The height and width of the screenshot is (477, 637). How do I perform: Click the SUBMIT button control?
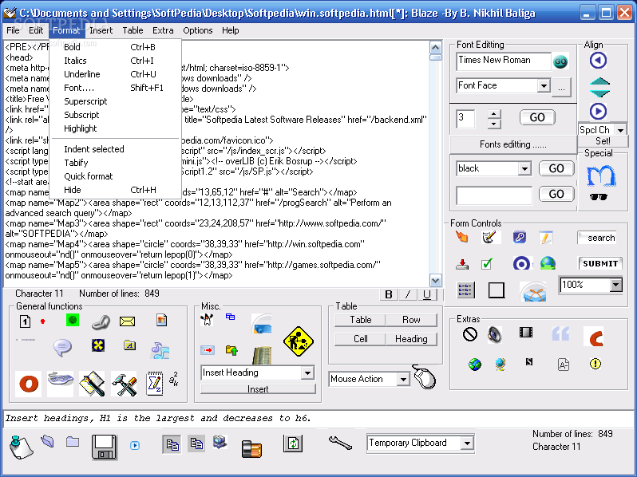(600, 263)
